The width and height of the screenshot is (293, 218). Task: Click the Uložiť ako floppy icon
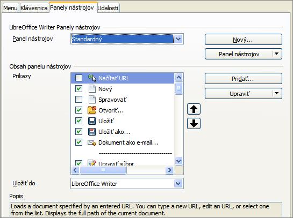92,132
